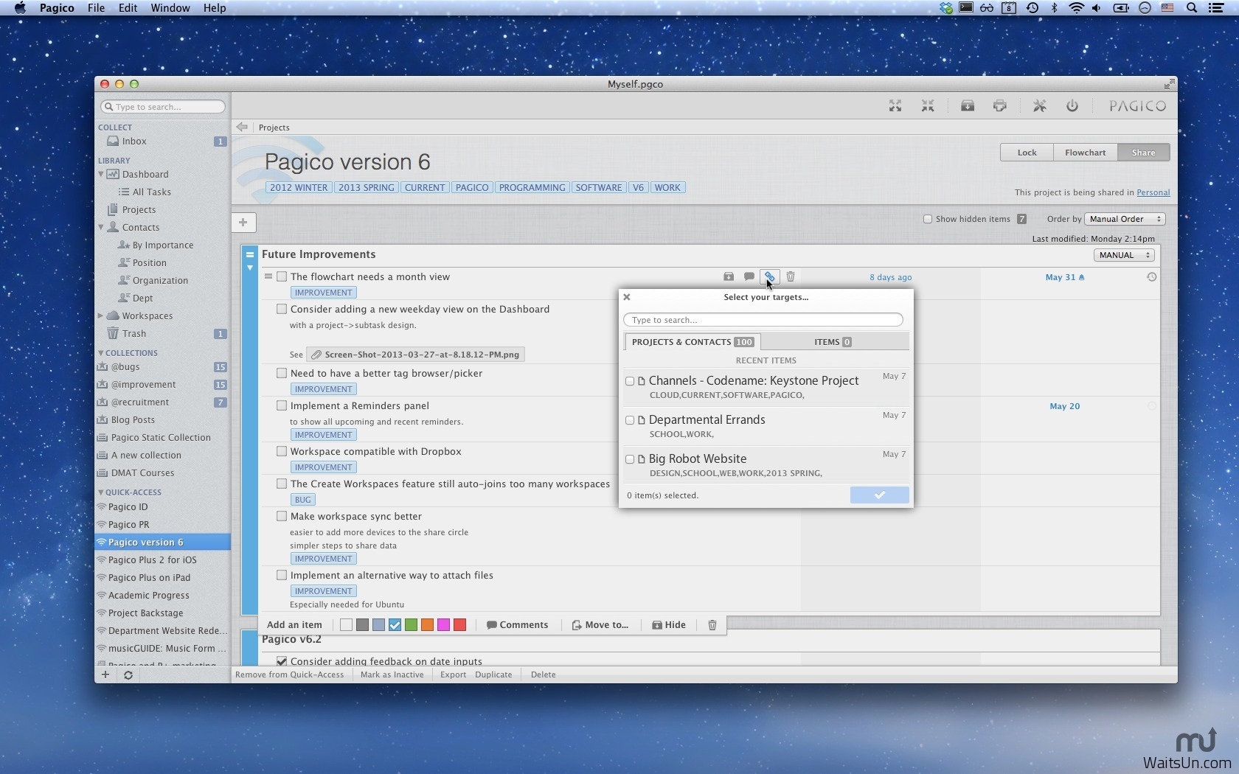Check the Departmental Errands checkbox
Viewport: 1239px width, 774px height.
click(630, 420)
